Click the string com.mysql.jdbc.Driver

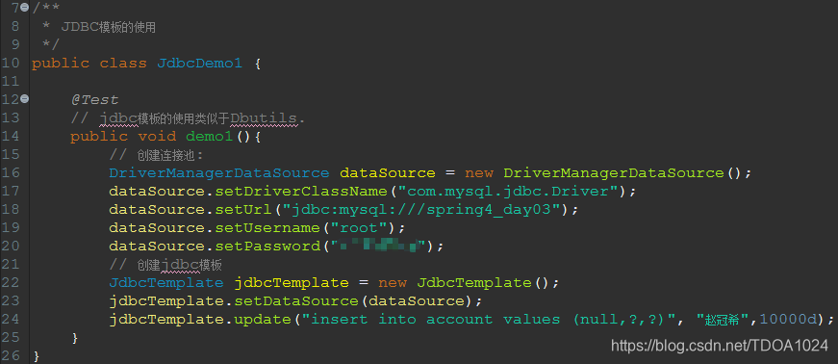(x=507, y=191)
